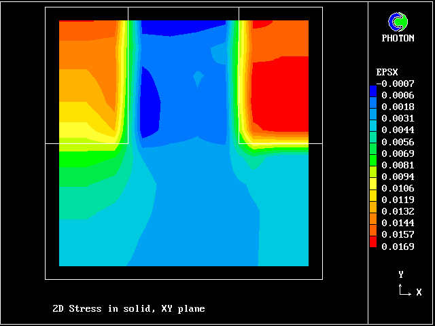This screenshot has height=326, width=435.
Task: Click the PHOTON text under the logo
Action: pos(398,39)
